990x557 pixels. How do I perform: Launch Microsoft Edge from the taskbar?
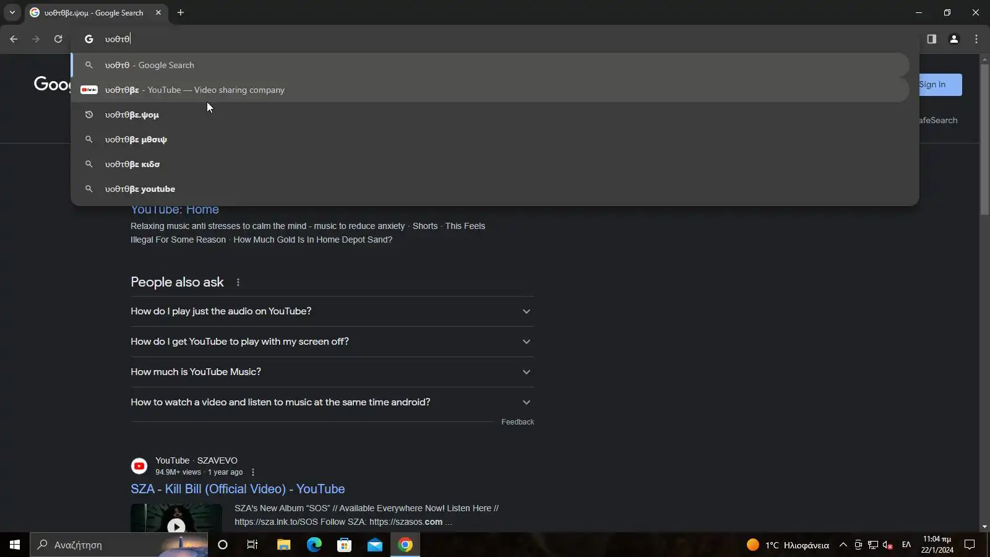tap(314, 545)
